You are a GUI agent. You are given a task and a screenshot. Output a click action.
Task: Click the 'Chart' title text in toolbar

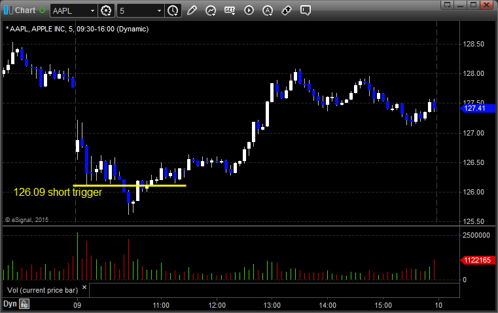tap(25, 10)
